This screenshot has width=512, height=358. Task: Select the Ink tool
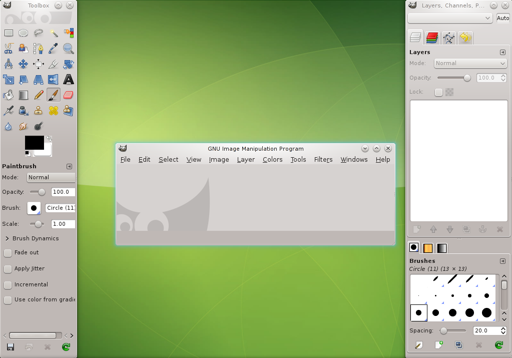tap(23, 111)
